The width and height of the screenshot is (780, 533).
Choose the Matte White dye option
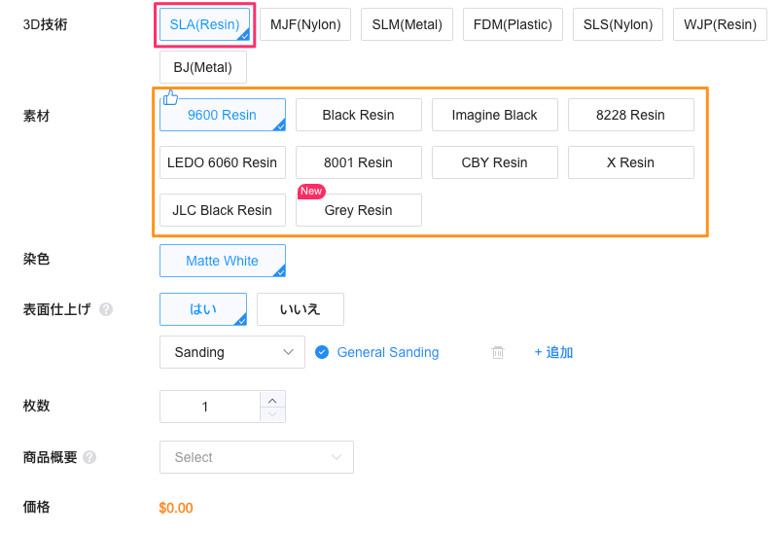tap(222, 261)
